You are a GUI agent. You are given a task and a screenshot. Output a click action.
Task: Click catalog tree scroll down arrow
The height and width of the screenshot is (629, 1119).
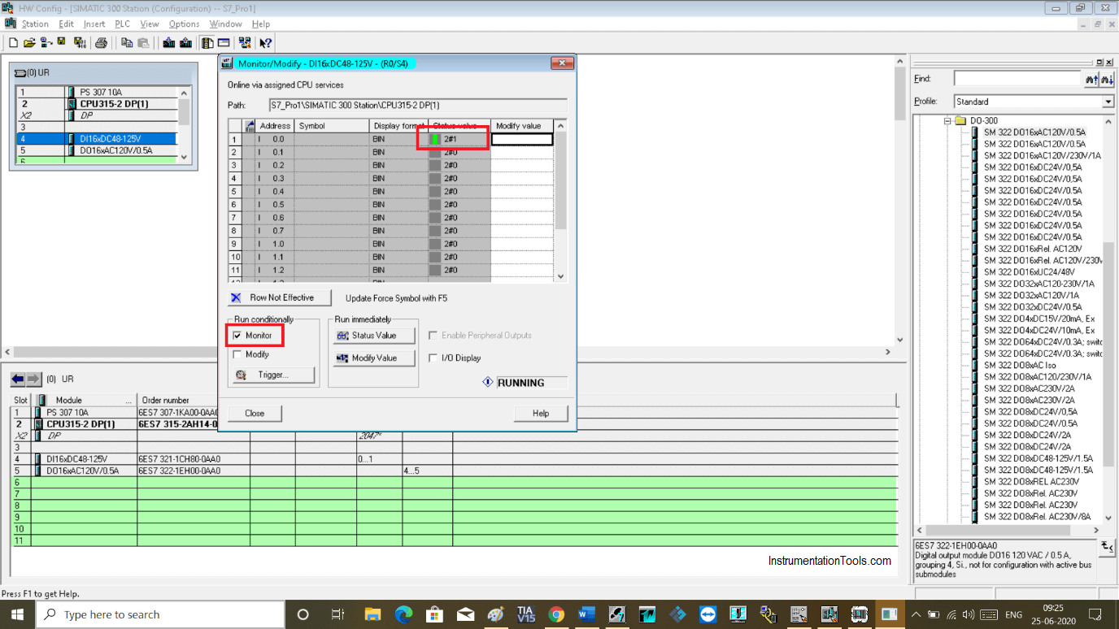[x=1108, y=517]
